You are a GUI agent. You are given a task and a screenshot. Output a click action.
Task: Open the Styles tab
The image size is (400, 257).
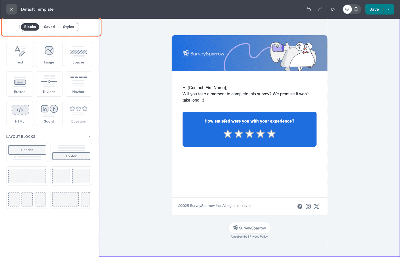tap(68, 27)
